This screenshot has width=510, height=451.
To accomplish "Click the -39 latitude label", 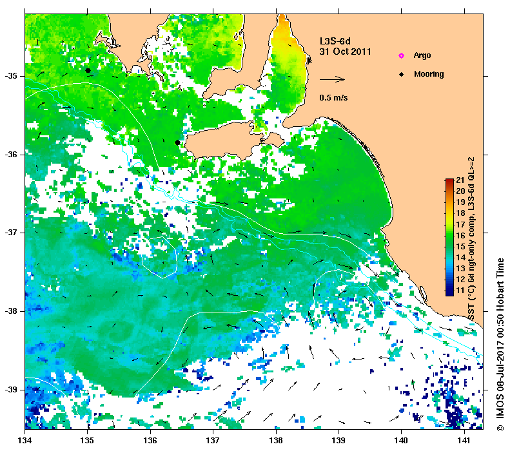I will [x=11, y=390].
